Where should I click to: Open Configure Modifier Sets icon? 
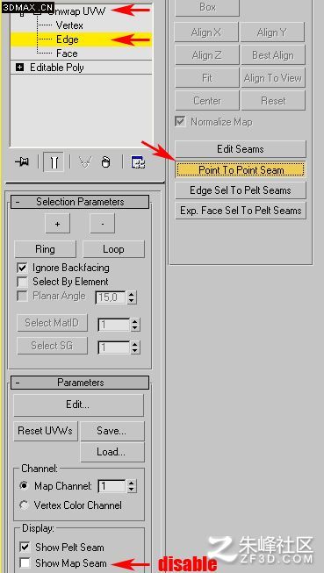click(138, 161)
